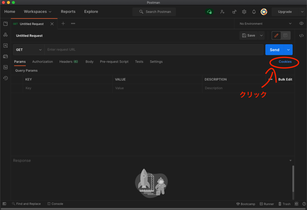The height and width of the screenshot is (210, 307).
Task: Select the Settings request tab
Action: 156,62
